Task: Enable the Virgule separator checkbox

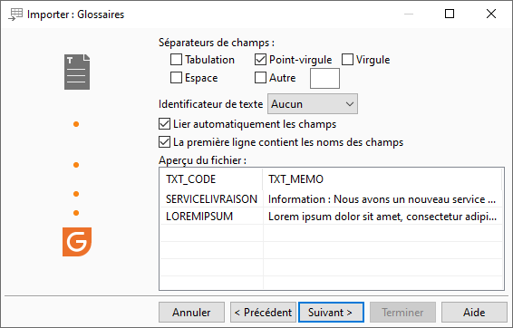Action: pyautogui.click(x=347, y=60)
